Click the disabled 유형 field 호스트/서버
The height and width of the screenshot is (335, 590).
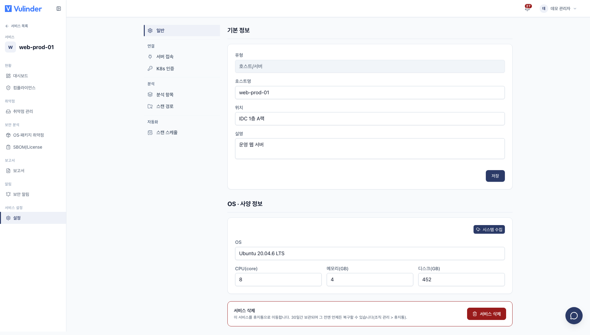[x=370, y=66]
